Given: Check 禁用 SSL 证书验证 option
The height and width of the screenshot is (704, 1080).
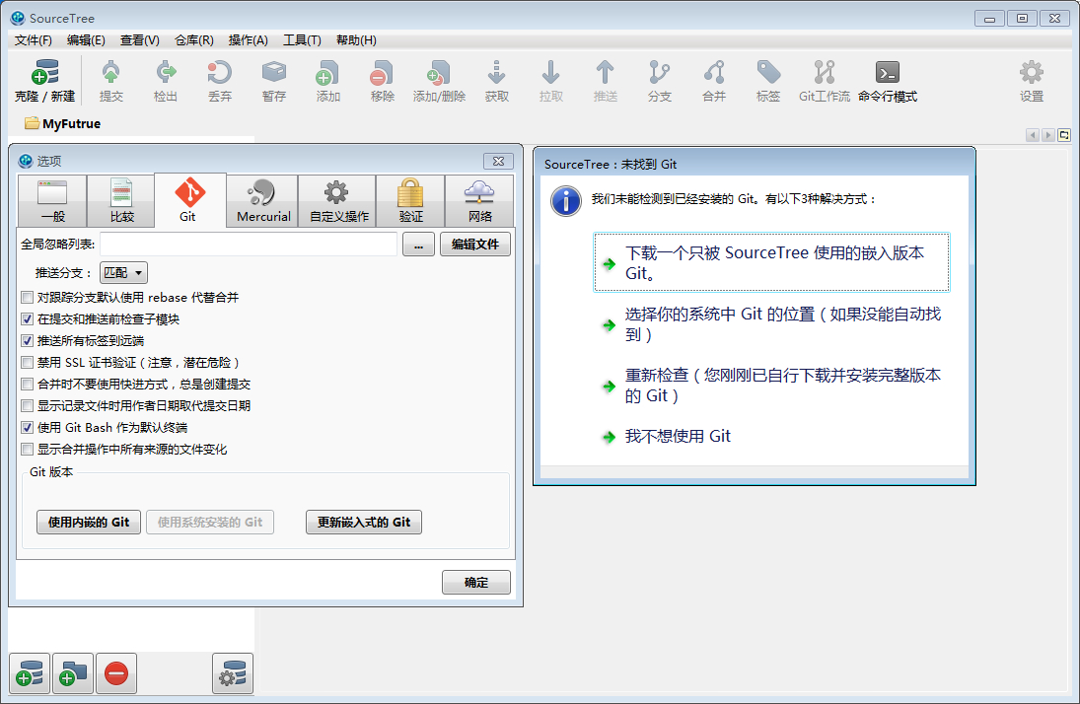Looking at the screenshot, I should click(27, 362).
